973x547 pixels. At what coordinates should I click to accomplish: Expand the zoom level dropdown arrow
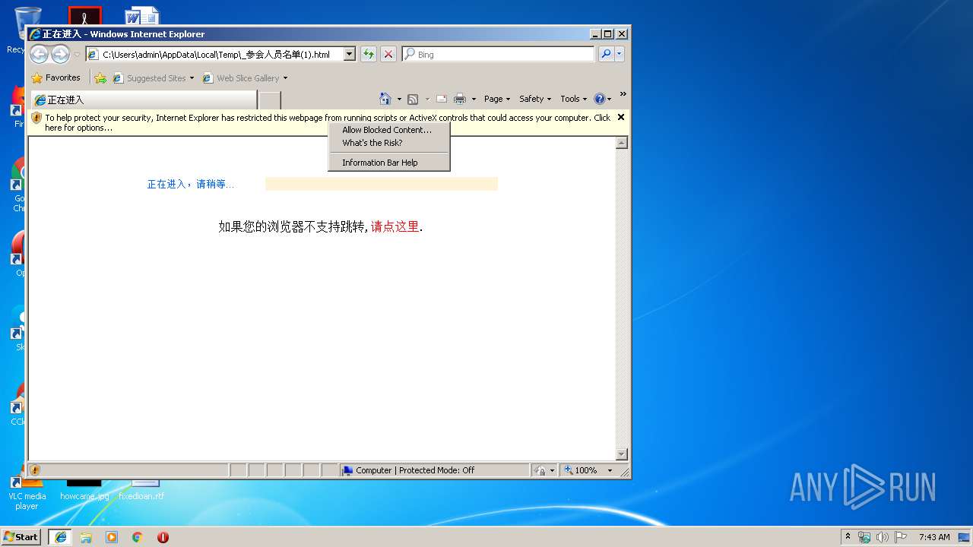(610, 470)
